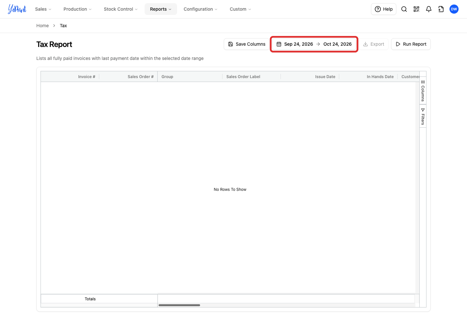Click the Help button

coord(384,9)
